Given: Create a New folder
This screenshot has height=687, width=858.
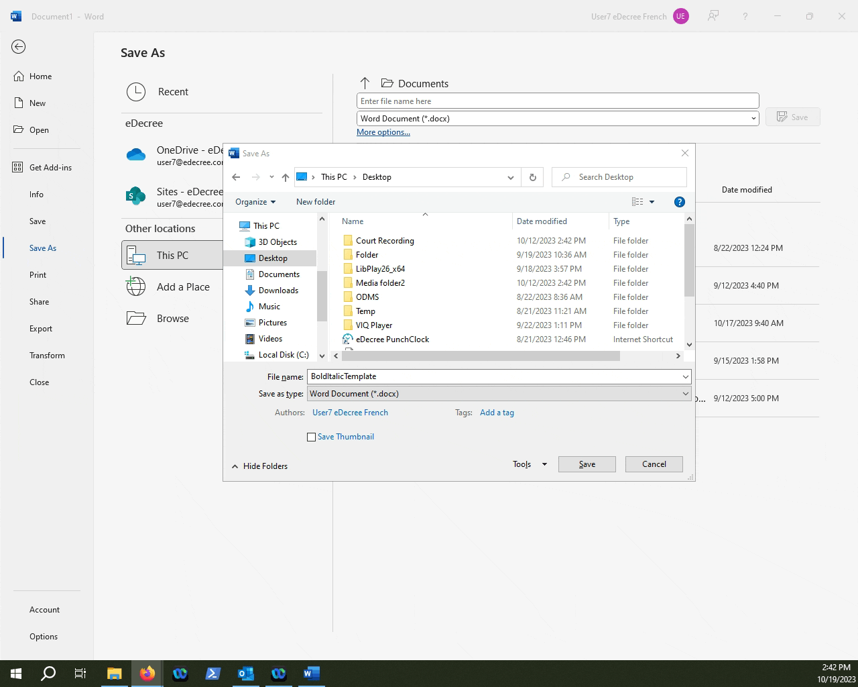Looking at the screenshot, I should [x=316, y=202].
